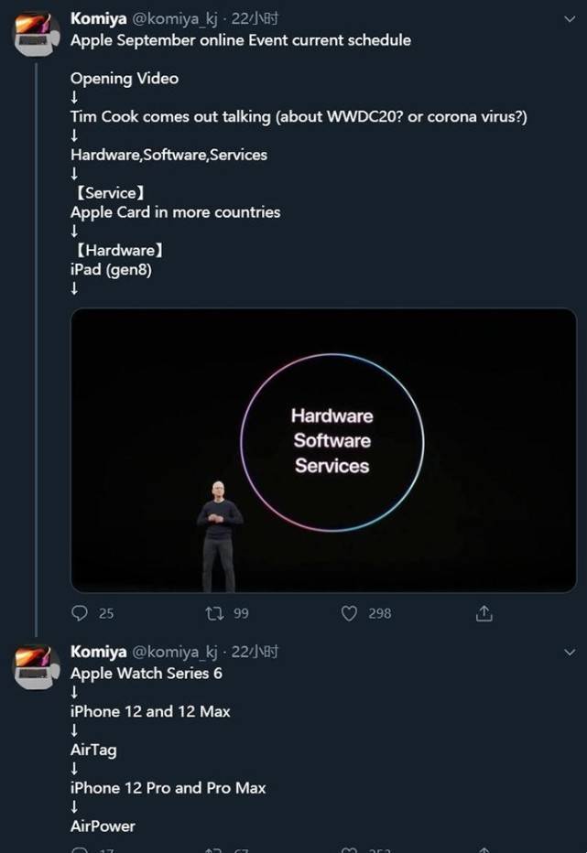View the 99 retweets count

coord(241,613)
